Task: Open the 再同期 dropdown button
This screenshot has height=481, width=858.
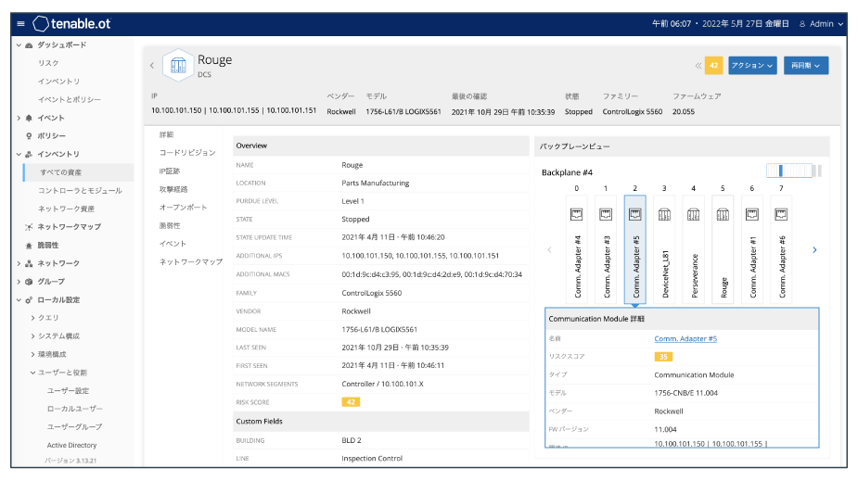Action: [x=805, y=65]
